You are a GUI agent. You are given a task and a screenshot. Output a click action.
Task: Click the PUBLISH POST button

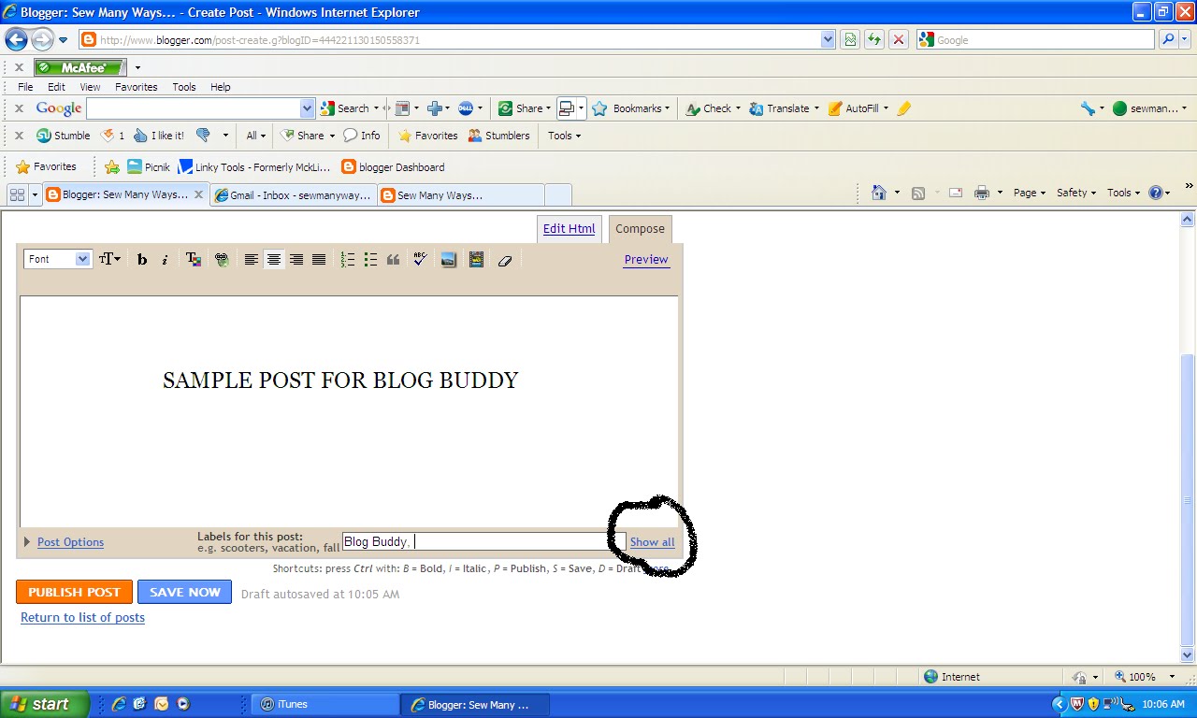(74, 591)
